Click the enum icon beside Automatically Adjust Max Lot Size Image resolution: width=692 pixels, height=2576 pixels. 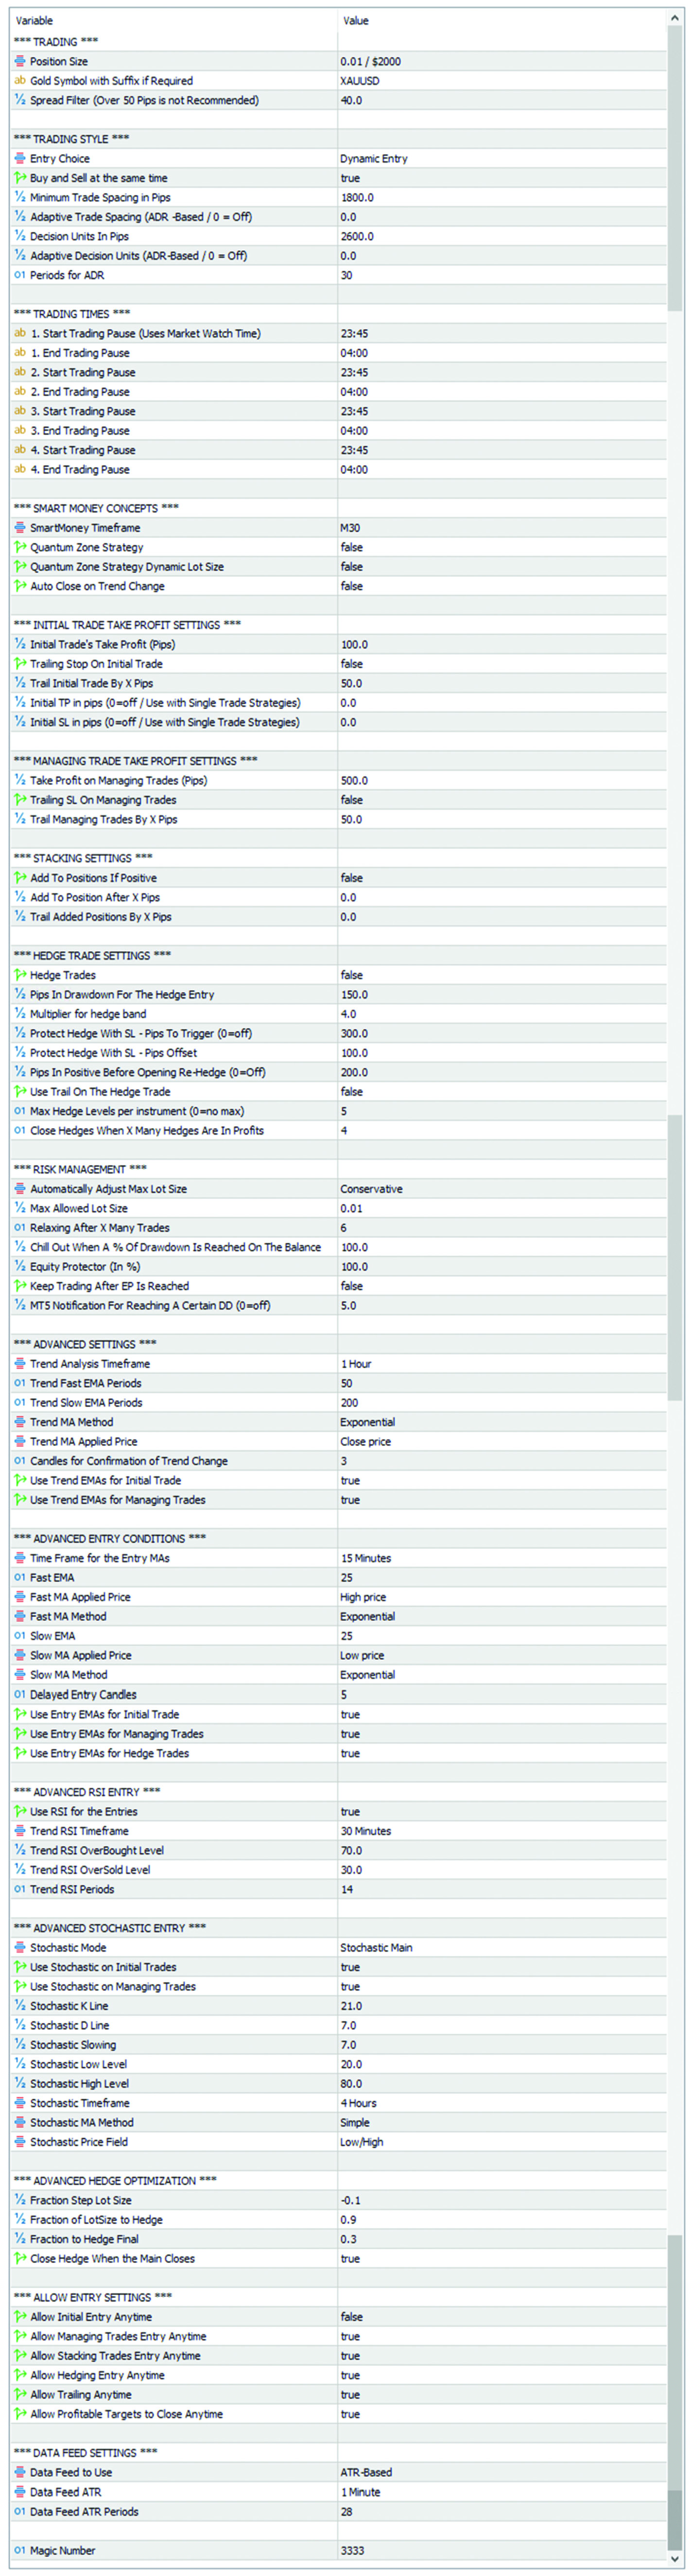click(20, 1189)
